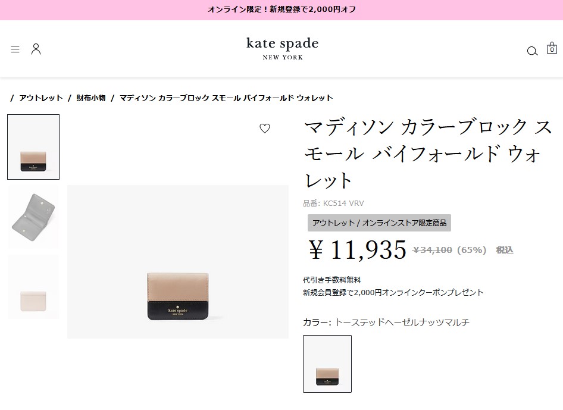Go to kate spade New York homepage logo
The height and width of the screenshot is (410, 563).
(x=283, y=48)
